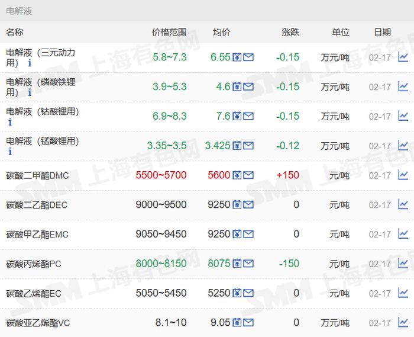This screenshot has width=414, height=337.
Task: Open price calendar for 碳酸甲乙酯EMC
Action: 237,234
